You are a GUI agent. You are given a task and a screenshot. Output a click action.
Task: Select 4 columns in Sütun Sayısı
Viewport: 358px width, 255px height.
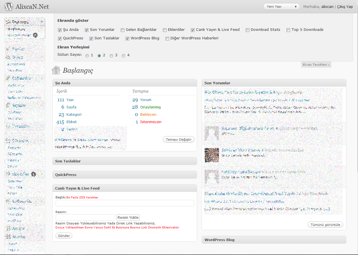124,56
